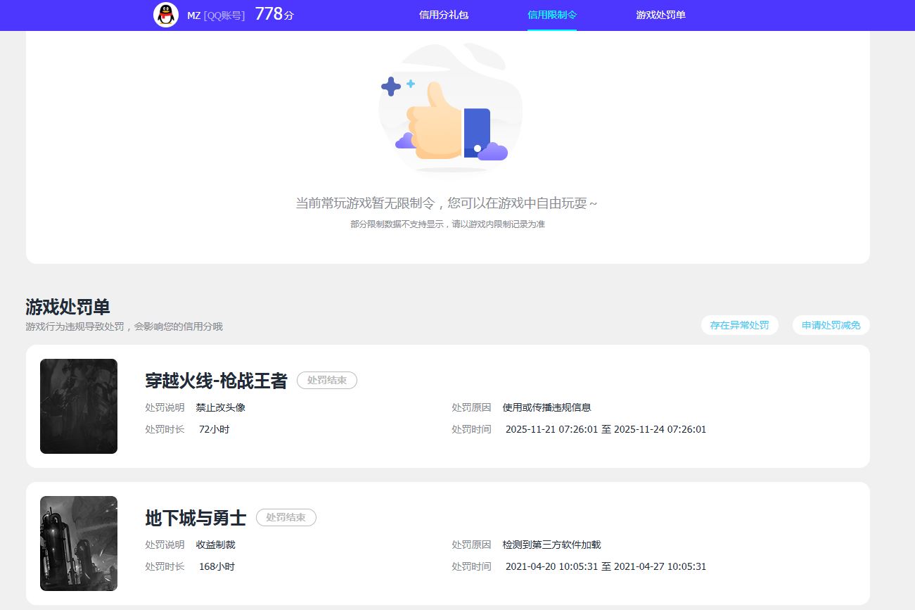The image size is (915, 610).
Task: Click the 处罚结束 badge for 穿越火线
Action: click(326, 380)
